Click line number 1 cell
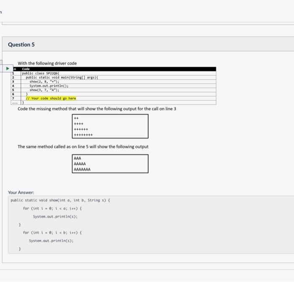The height and width of the screenshot is (282, 294). [x=16, y=73]
